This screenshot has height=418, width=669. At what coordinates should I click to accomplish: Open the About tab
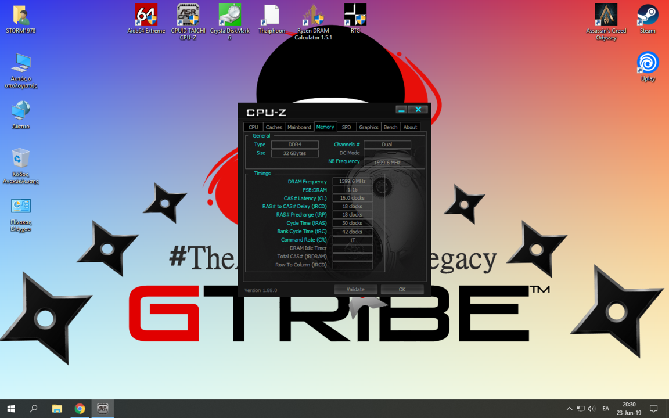pos(410,127)
